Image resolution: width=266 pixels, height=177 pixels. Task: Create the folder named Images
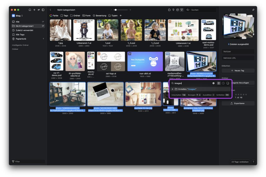click(x=201, y=89)
